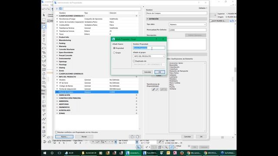This screenshot has height=156, width=278.
Task: Expand the Manufacturing group
Action: (57, 40)
